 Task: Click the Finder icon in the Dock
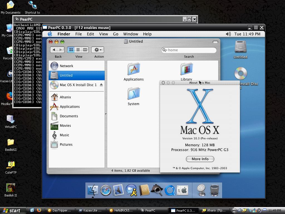93,190
